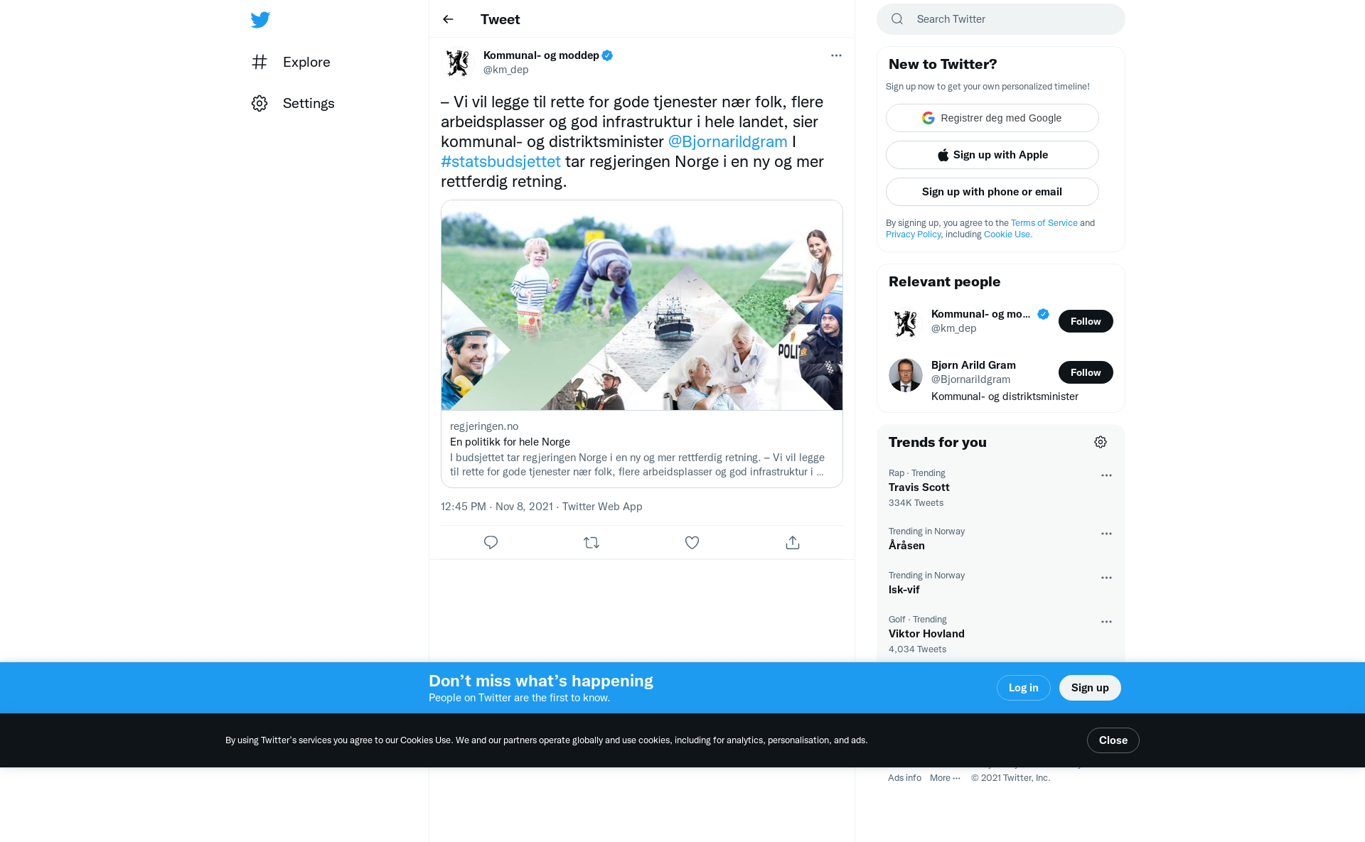The height and width of the screenshot is (842, 1365).
Task: Close the cookie notice banner
Action: click(x=1113, y=740)
